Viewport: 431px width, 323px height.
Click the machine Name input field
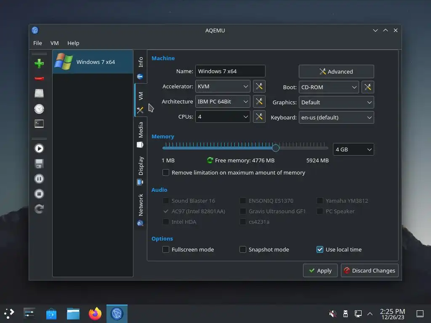230,71
